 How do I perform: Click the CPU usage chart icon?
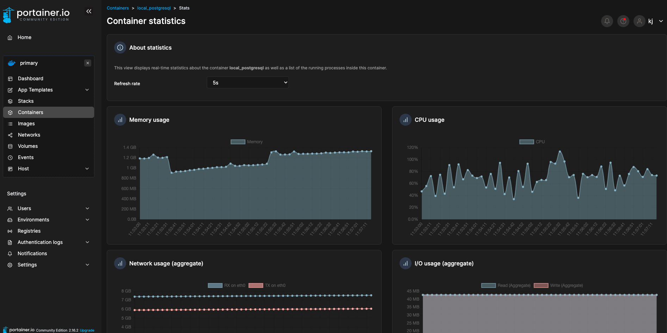click(x=406, y=120)
